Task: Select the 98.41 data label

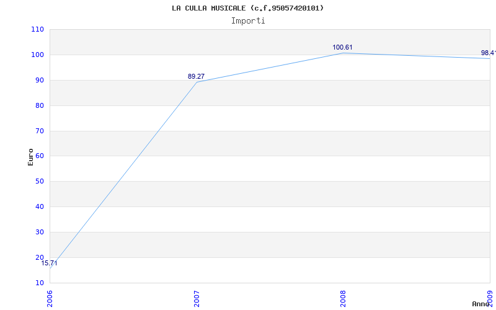Action: tap(488, 53)
